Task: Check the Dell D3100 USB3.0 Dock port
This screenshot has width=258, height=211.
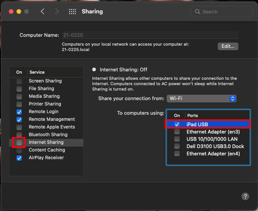Action: (x=177, y=146)
